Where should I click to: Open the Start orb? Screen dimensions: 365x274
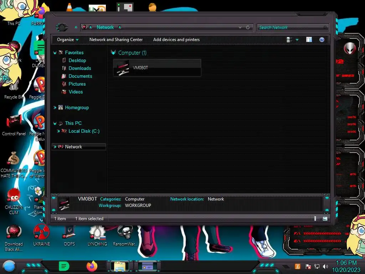tap(9, 266)
